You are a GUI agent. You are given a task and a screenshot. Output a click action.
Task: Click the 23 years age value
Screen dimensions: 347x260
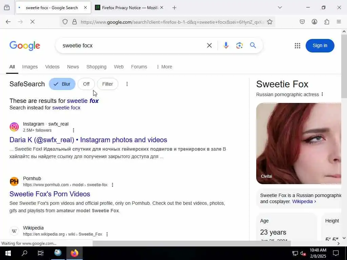point(273,232)
